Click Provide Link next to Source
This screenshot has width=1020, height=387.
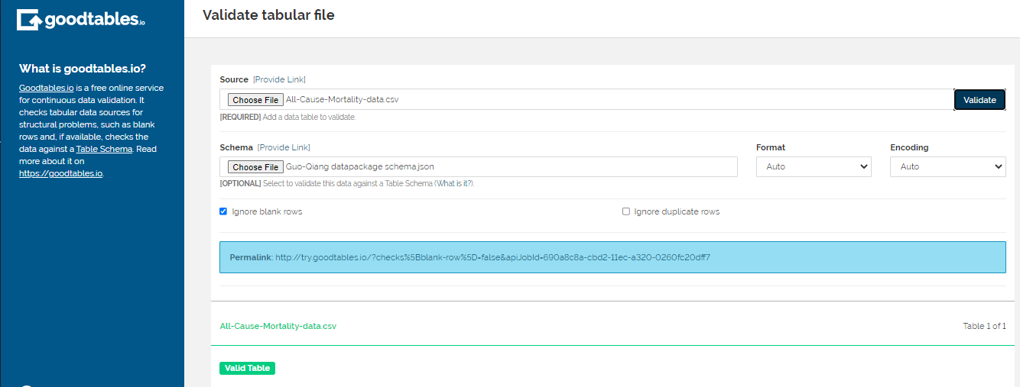click(279, 79)
